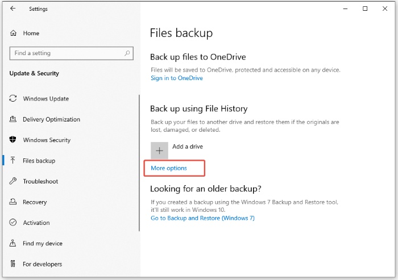Click the Update & Security heading
This screenshot has height=280, width=398.
point(34,73)
